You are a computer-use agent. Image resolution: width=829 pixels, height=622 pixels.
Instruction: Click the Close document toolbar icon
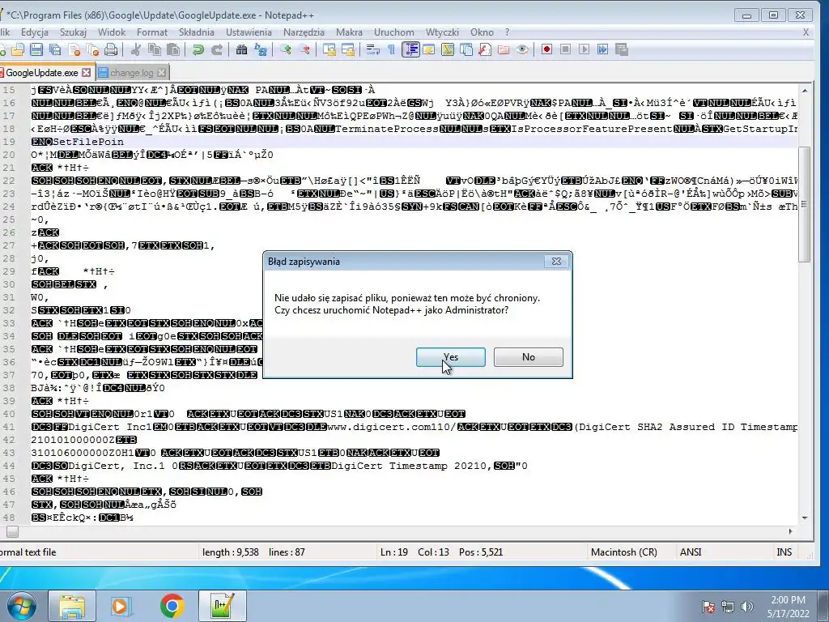pos(74,49)
